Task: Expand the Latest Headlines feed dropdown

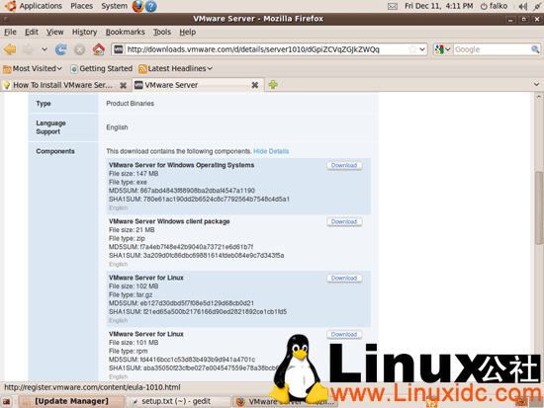Action: pos(175,68)
